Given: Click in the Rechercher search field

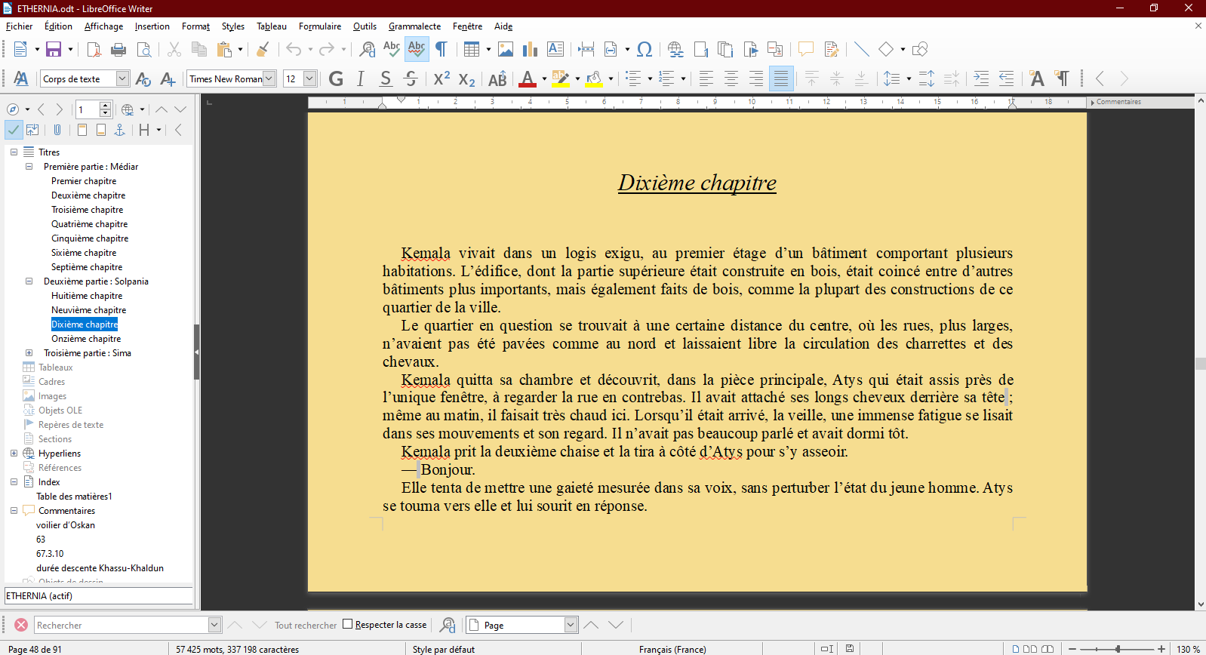Looking at the screenshot, I should 121,625.
